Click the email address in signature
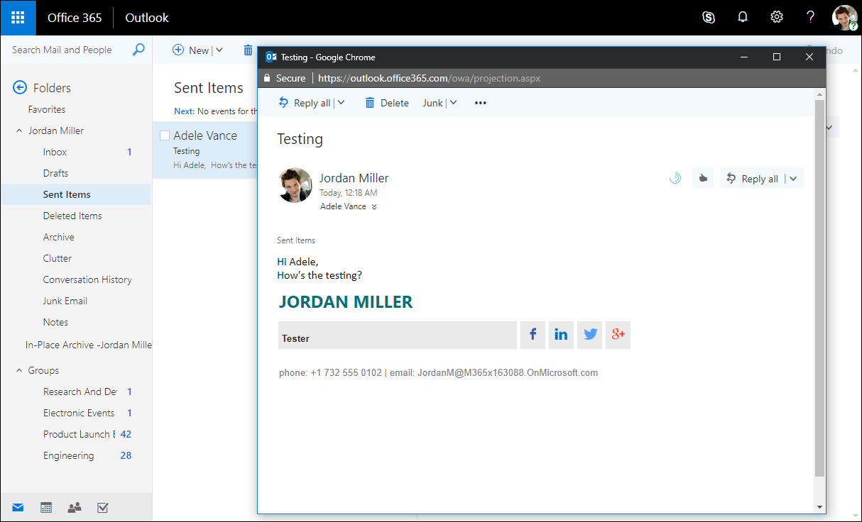Image resolution: width=862 pixels, height=522 pixels. point(508,372)
